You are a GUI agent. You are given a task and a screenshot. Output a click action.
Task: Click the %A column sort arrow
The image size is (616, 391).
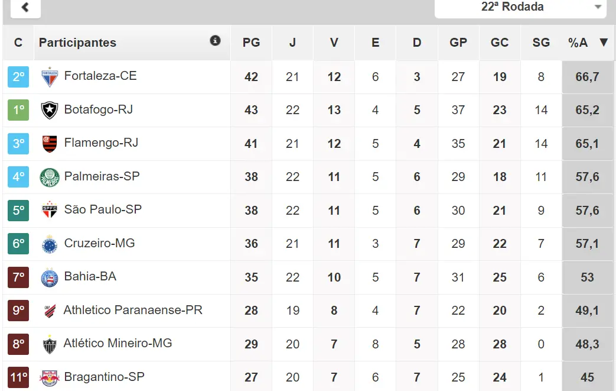(x=603, y=43)
